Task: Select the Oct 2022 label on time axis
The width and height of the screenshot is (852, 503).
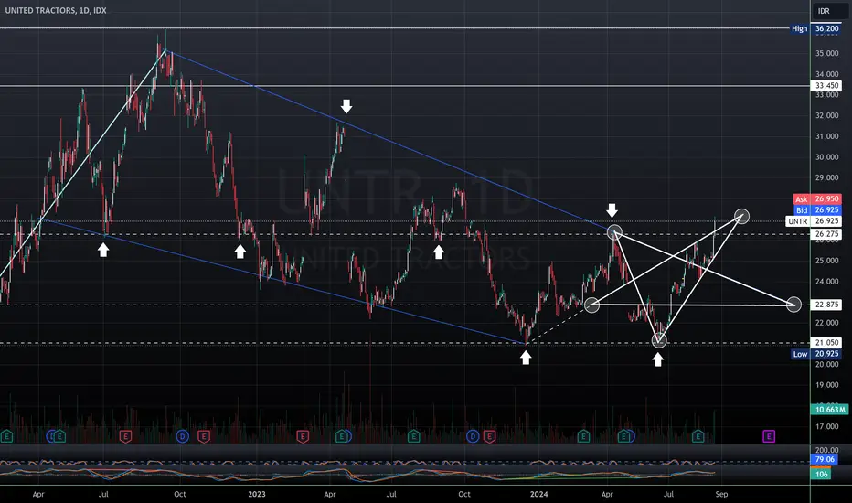Action: [180, 494]
